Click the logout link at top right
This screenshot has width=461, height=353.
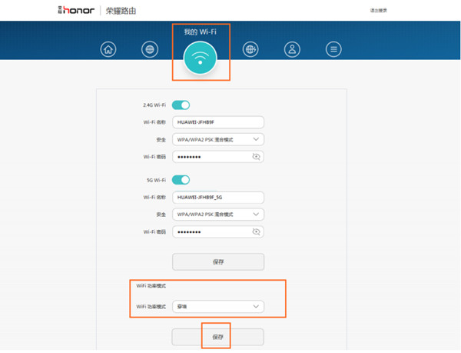(x=378, y=11)
